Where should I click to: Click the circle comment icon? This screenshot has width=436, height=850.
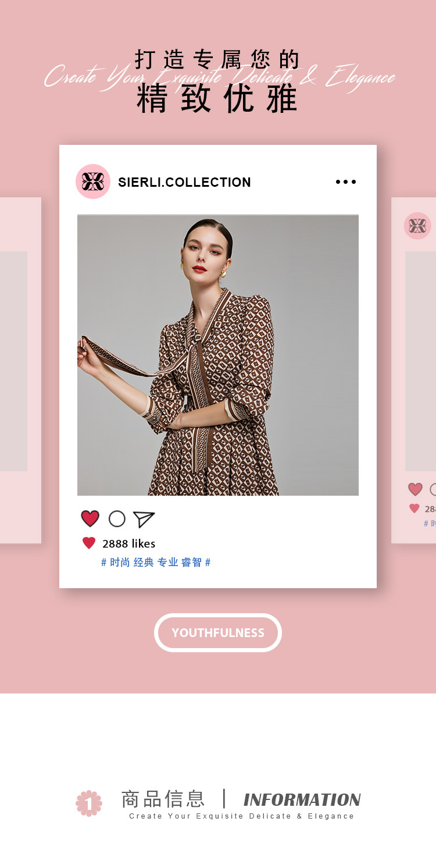coord(117,519)
